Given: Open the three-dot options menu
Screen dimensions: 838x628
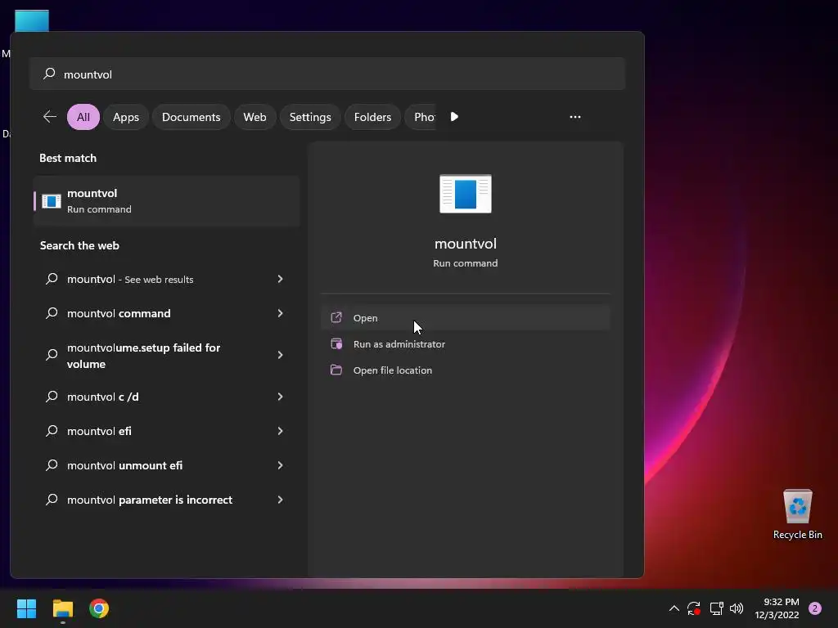Looking at the screenshot, I should click(x=575, y=117).
